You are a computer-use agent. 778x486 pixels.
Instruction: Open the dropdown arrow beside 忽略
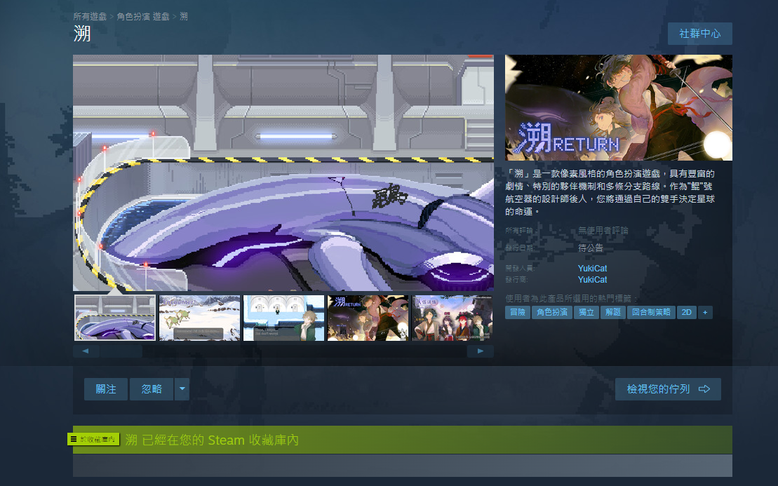[182, 389]
